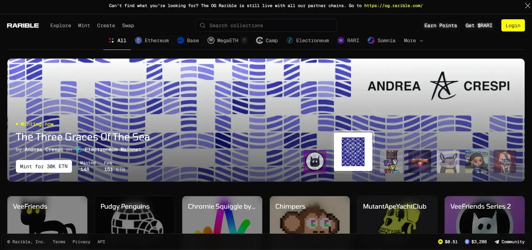This screenshot has height=250, width=532.
Task: Click the MegaETH chain icon
Action: (x=211, y=40)
